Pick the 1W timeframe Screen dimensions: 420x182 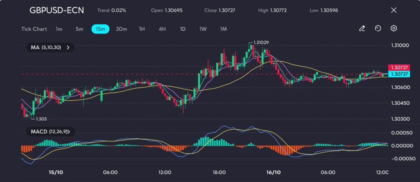click(x=203, y=29)
